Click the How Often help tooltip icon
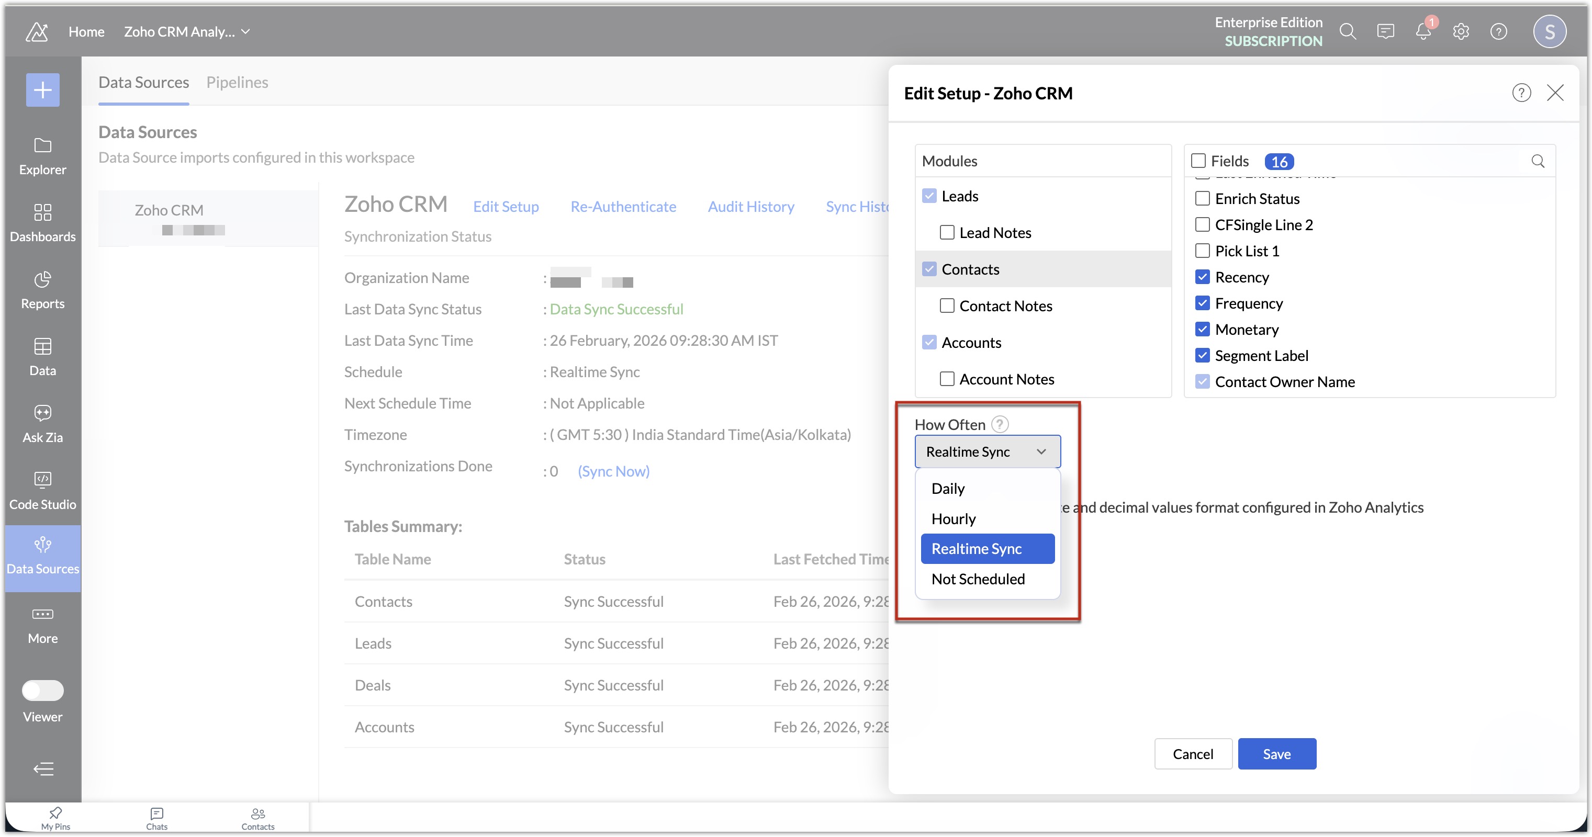Screen dimensions: 1592x837 click(1000, 424)
